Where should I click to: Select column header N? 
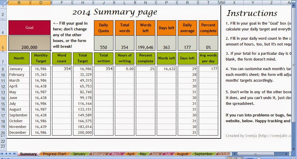pyautogui.click(x=145, y=3)
